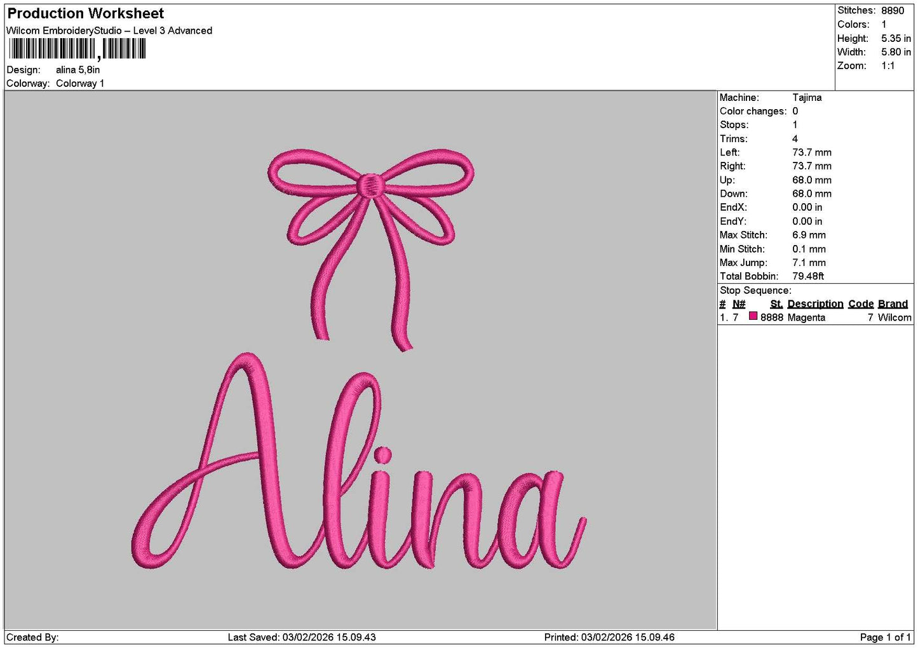The image size is (918, 648).
Task: Click the Wilcom brand entry
Action: (x=894, y=317)
